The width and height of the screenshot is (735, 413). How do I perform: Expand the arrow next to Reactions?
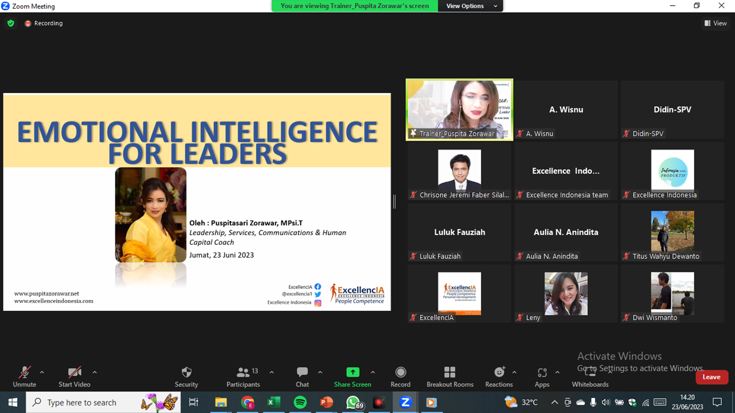click(x=514, y=372)
